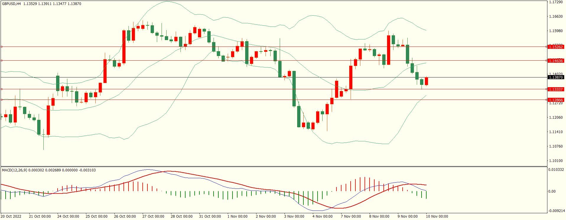This screenshot has height=220, width=566.
Task: Click the 21 Oct 00:00 date label
Action: (x=40, y=216)
